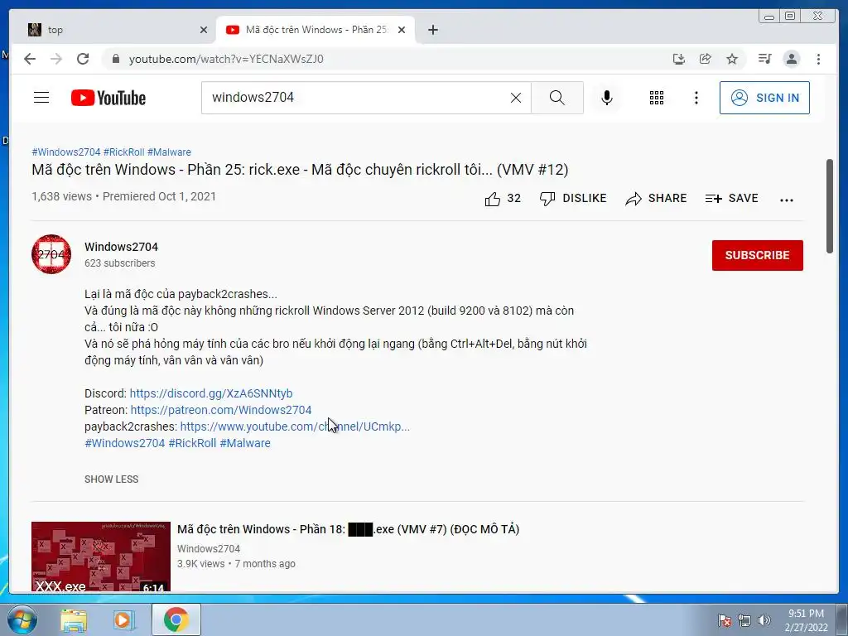Click #Malware hashtag in description
Screen dimensions: 848x636
pos(245,443)
